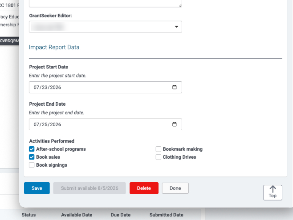Click the Submitted Date column header
Viewport: 293px width, 220px height.
coord(166,215)
